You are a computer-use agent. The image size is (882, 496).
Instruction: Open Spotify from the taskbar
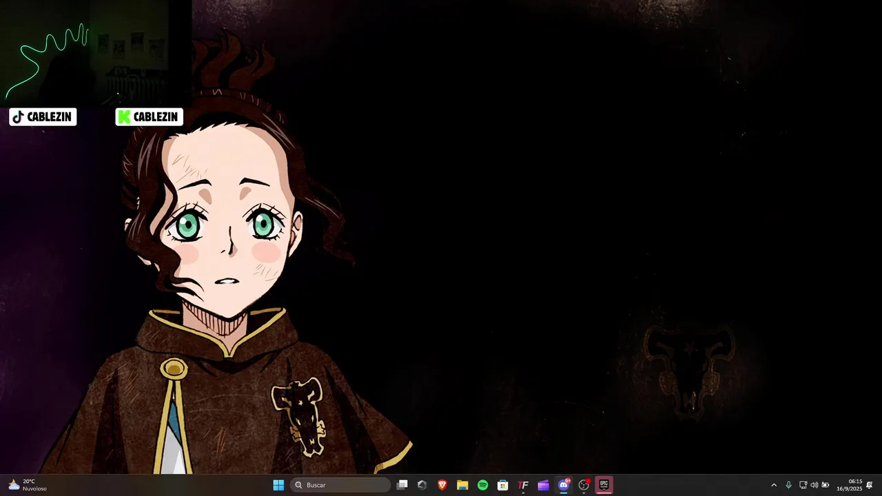click(x=483, y=485)
